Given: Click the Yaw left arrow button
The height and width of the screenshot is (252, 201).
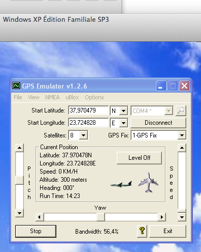Looking at the screenshot, I should pyautogui.click(x=40, y=217).
